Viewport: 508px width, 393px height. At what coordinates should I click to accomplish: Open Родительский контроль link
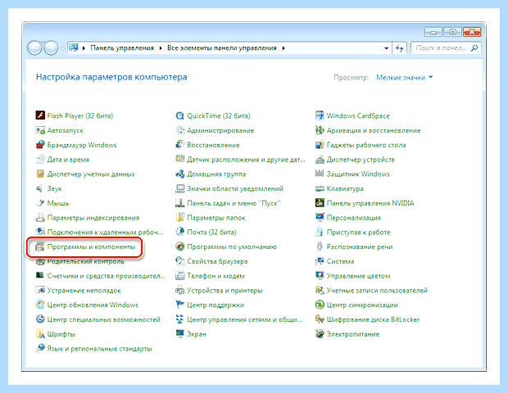pyautogui.click(x=86, y=261)
